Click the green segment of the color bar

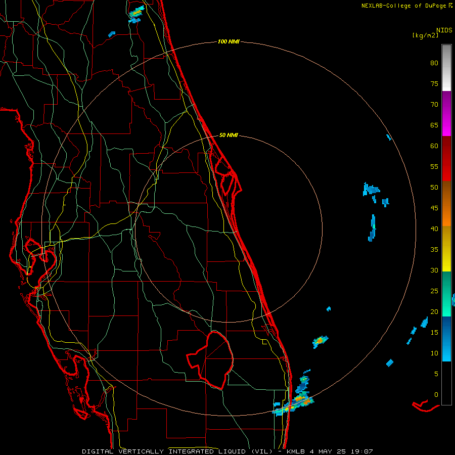tap(446, 294)
